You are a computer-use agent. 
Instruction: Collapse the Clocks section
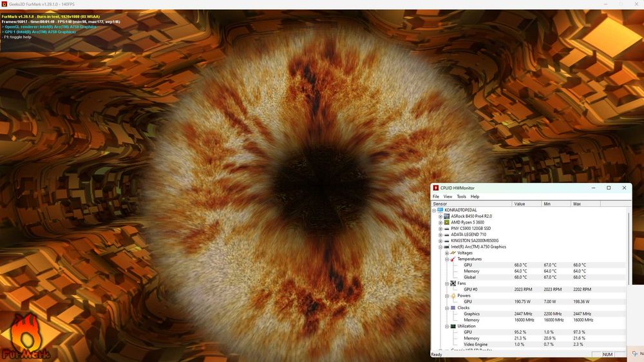click(447, 308)
